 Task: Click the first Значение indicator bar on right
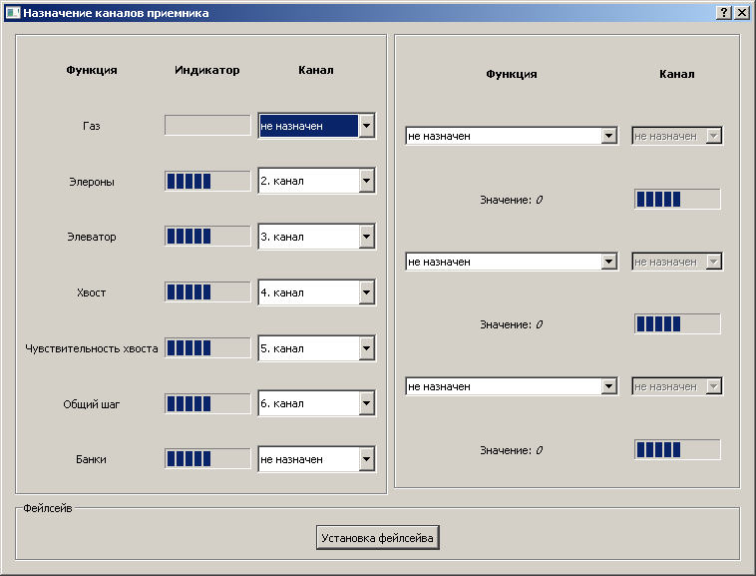pos(677,200)
